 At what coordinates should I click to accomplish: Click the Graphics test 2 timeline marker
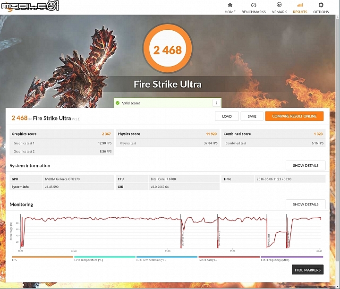coord(219,238)
